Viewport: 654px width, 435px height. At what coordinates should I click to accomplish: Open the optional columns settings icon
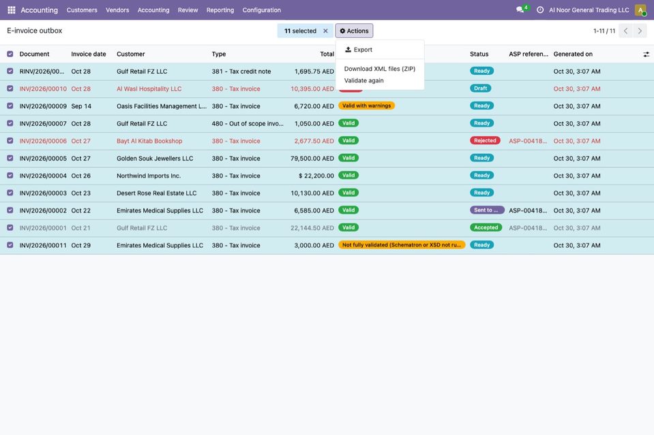[x=646, y=54]
